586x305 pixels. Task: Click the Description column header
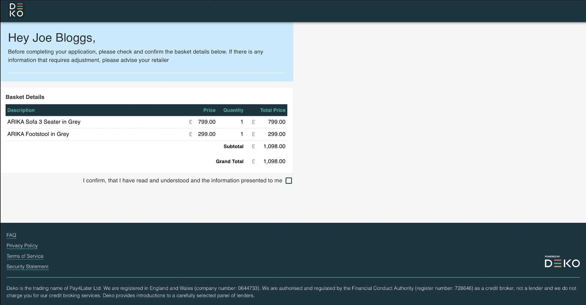tap(21, 110)
